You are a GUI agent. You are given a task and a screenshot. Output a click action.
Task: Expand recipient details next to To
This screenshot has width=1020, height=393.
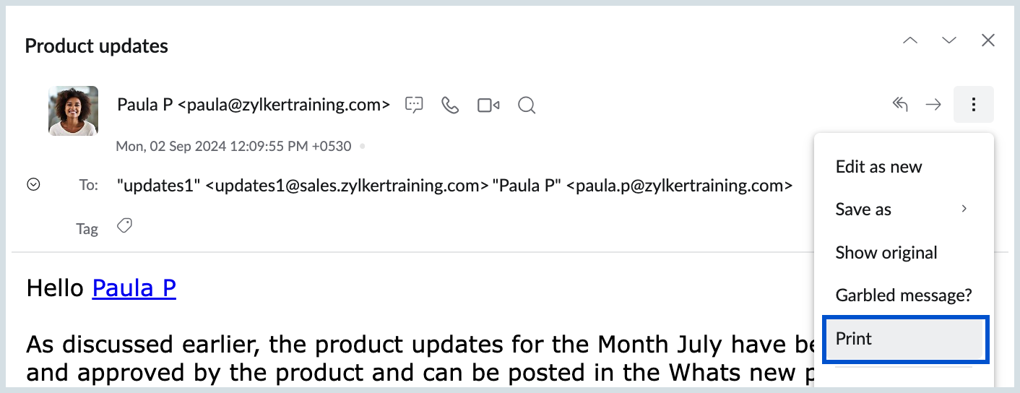pos(33,185)
